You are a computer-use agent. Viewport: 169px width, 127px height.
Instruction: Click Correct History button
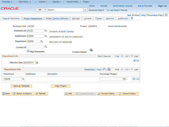point(128,94)
